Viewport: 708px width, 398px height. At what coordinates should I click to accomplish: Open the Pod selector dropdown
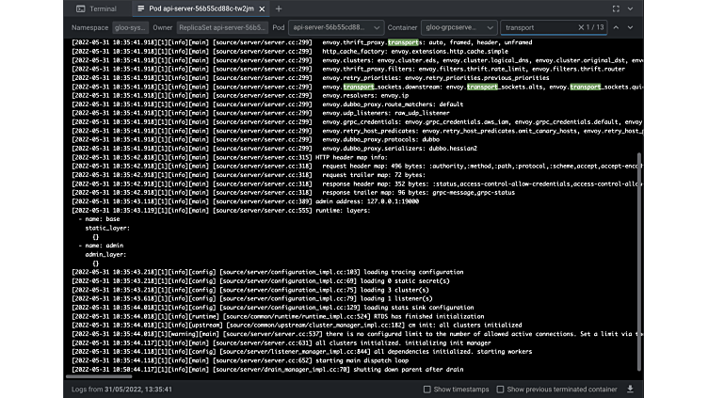tap(334, 28)
